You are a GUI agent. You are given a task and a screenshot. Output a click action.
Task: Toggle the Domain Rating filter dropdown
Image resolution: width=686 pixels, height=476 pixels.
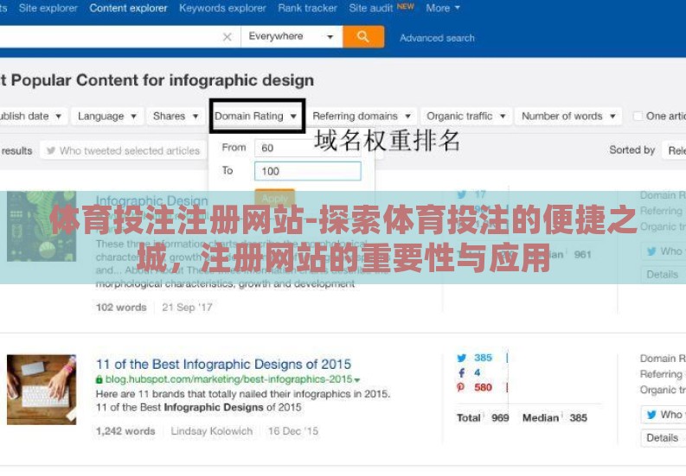[256, 117]
